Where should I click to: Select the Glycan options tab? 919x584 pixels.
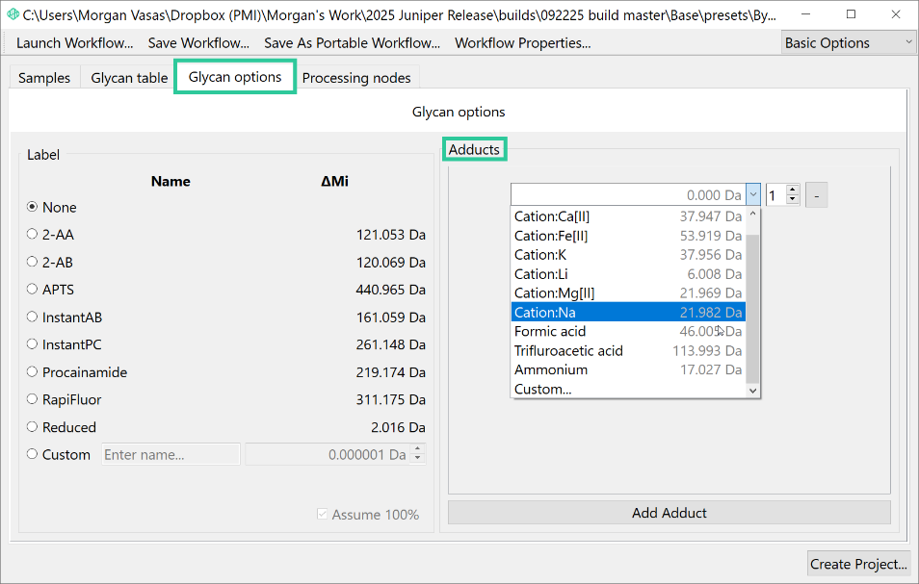point(235,77)
